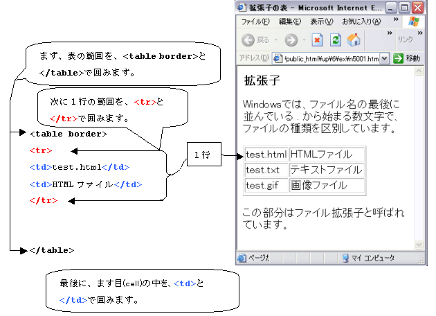436x316 pixels.
Task: Click the My Computer zone icon in status bar
Action: point(347,258)
